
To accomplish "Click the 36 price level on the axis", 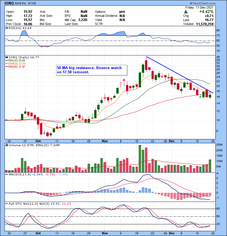I will coord(218,57).
